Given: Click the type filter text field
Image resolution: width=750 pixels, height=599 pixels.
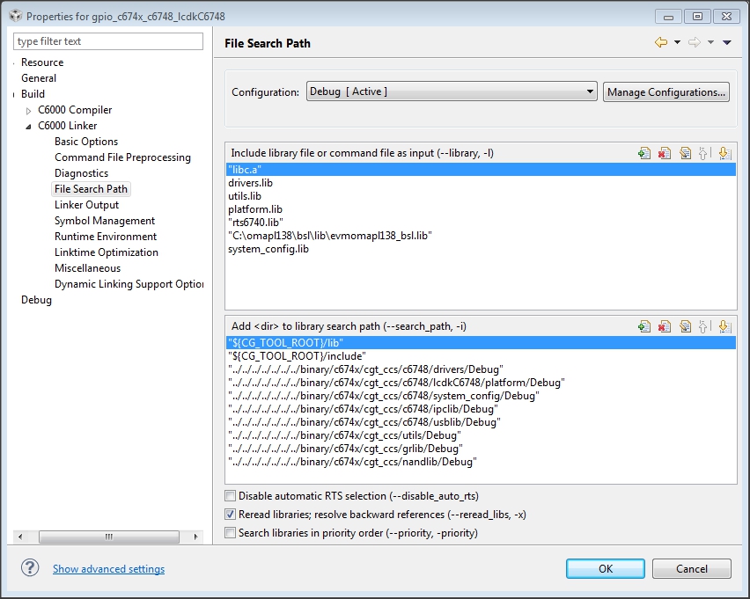Looking at the screenshot, I should click(108, 41).
